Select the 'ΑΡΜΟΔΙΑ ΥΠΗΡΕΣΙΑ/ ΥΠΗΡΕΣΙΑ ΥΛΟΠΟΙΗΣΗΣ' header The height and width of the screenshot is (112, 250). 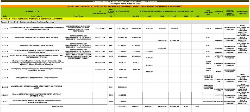[230, 13]
